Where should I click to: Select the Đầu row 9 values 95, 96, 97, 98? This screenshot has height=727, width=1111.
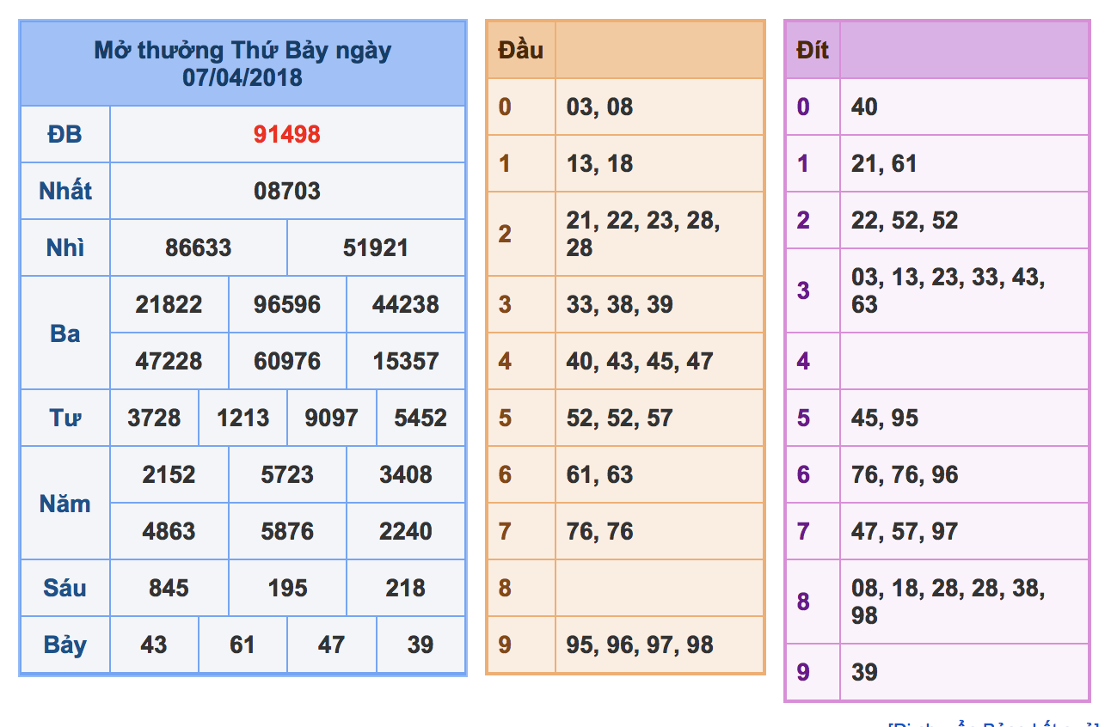(640, 645)
